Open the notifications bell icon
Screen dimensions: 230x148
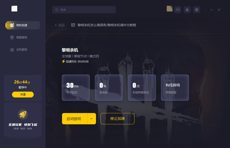pyautogui.click(x=187, y=10)
